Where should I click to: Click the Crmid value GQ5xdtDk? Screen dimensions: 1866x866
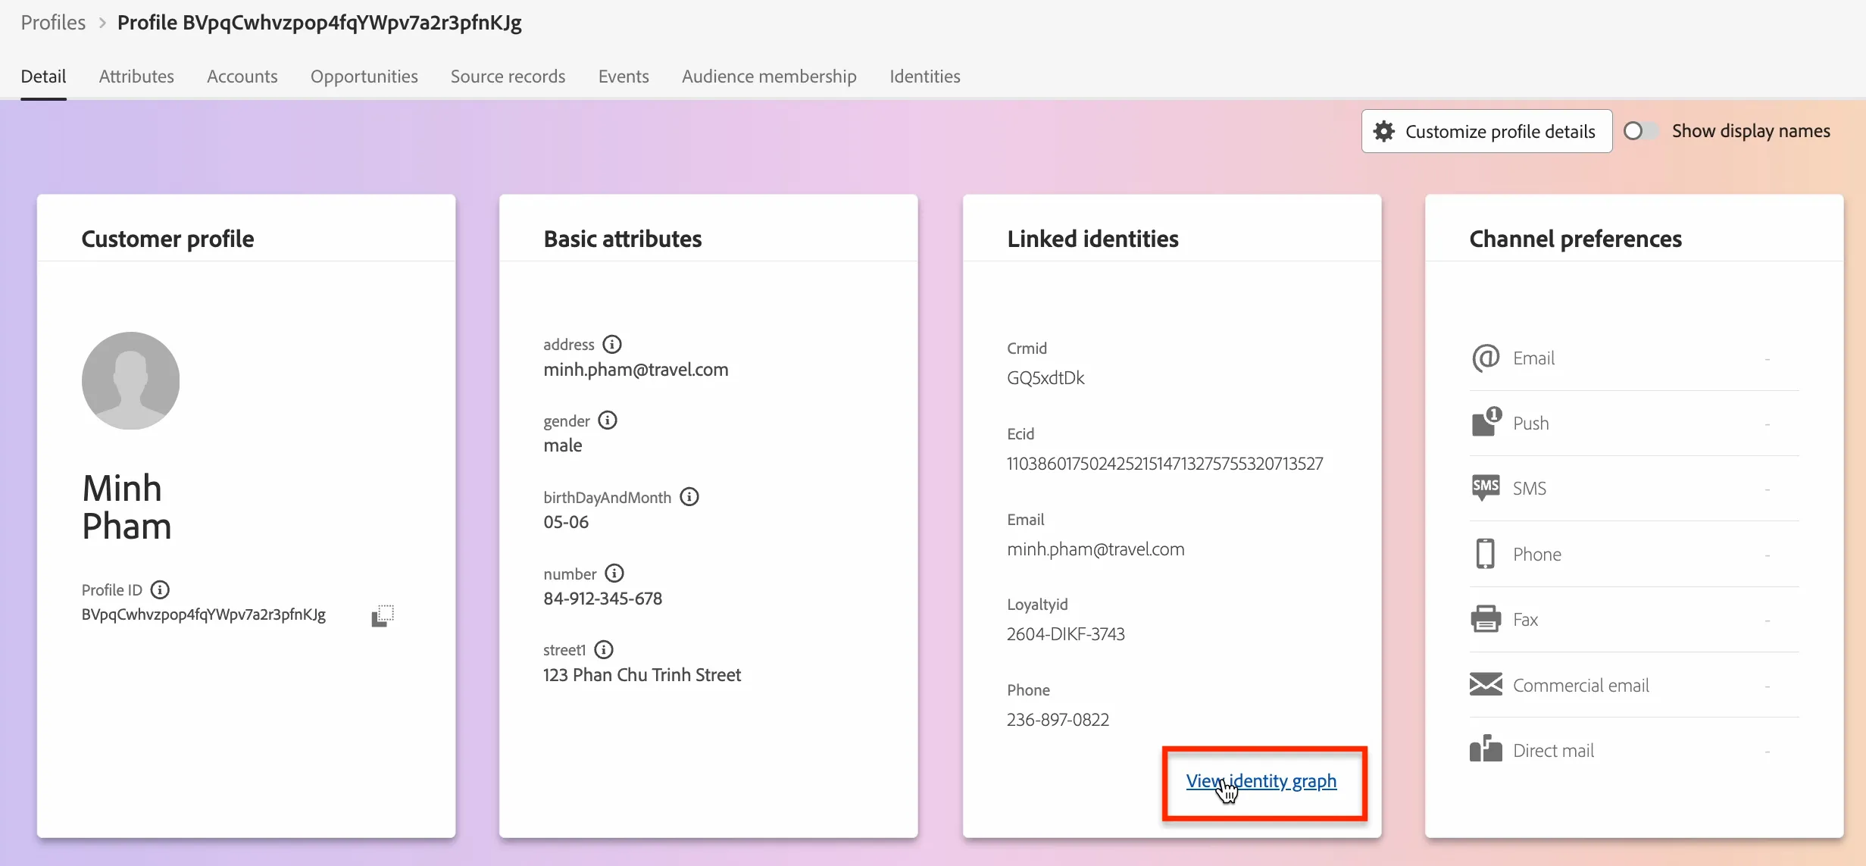pyautogui.click(x=1046, y=378)
